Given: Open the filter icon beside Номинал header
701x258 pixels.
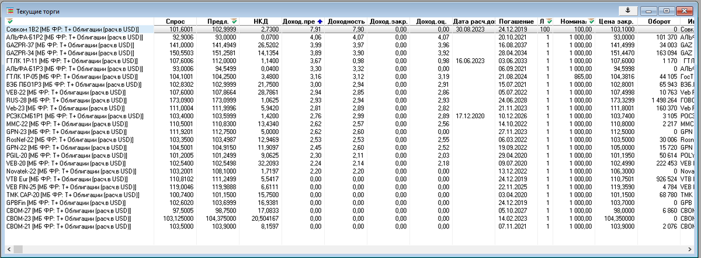Looking at the screenshot, I should pyautogui.click(x=591, y=21).
